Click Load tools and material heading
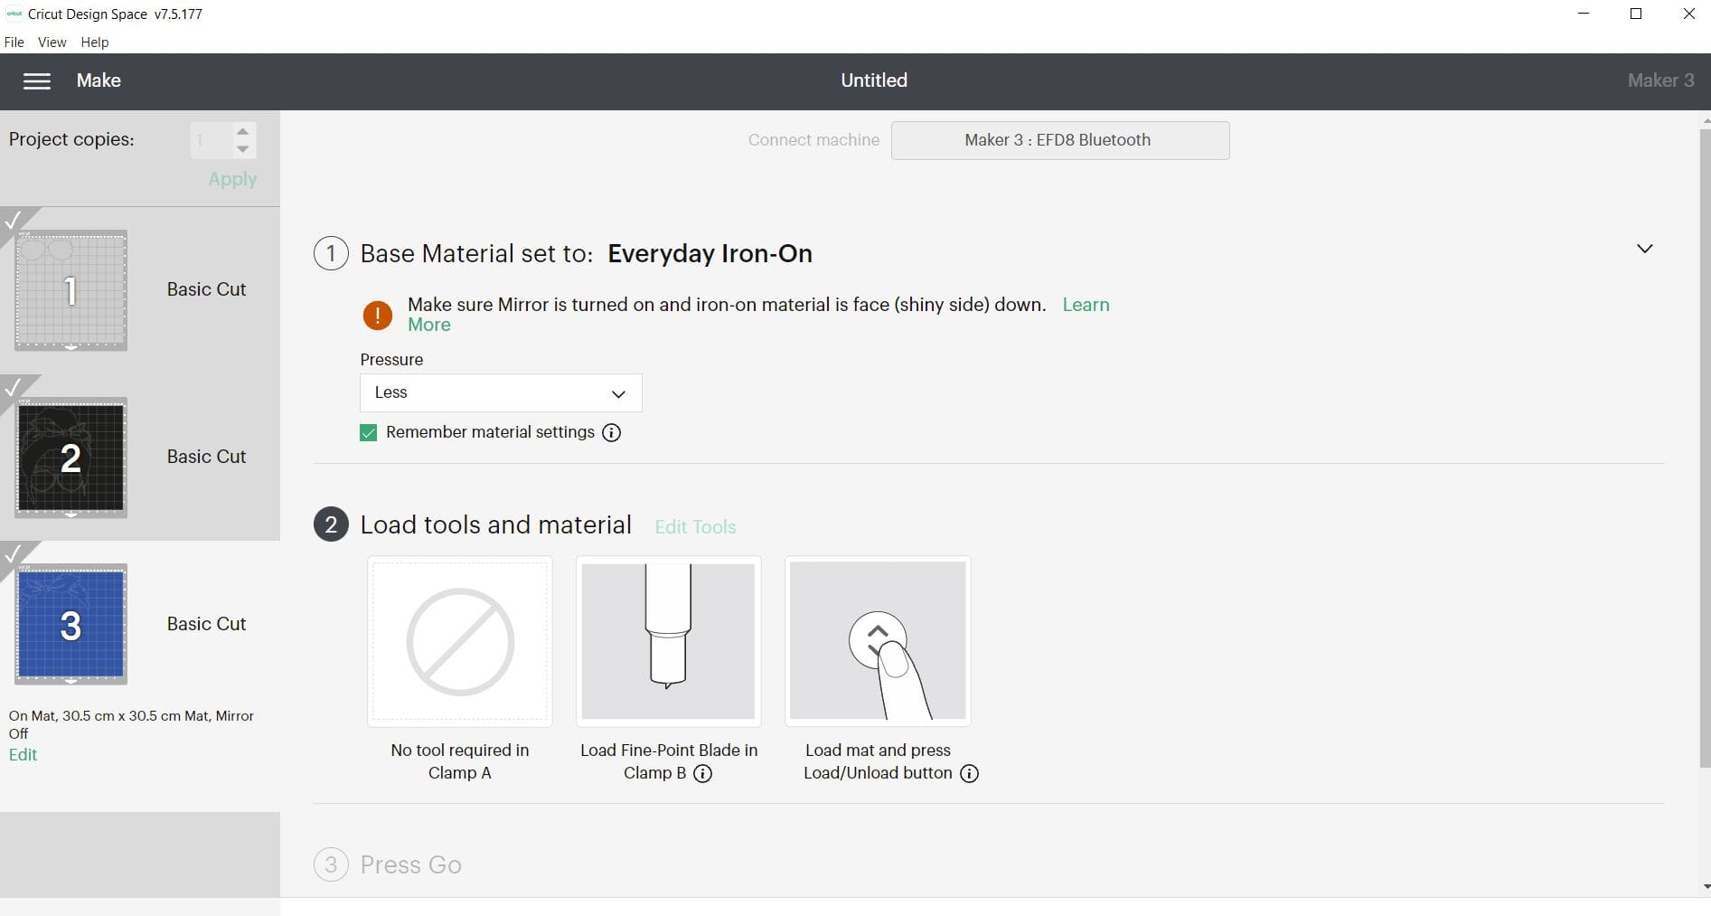Viewport: 1711px width, 916px height. (x=495, y=525)
